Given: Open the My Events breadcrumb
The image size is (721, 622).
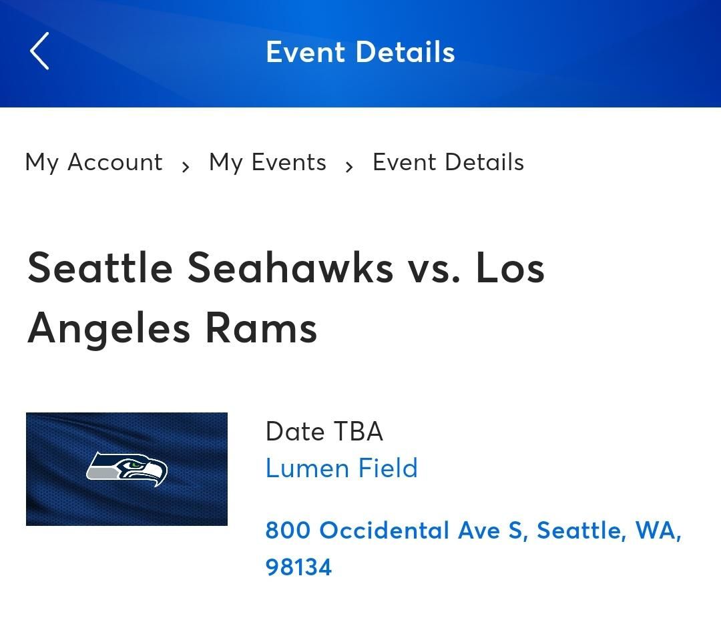Looking at the screenshot, I should click(268, 162).
